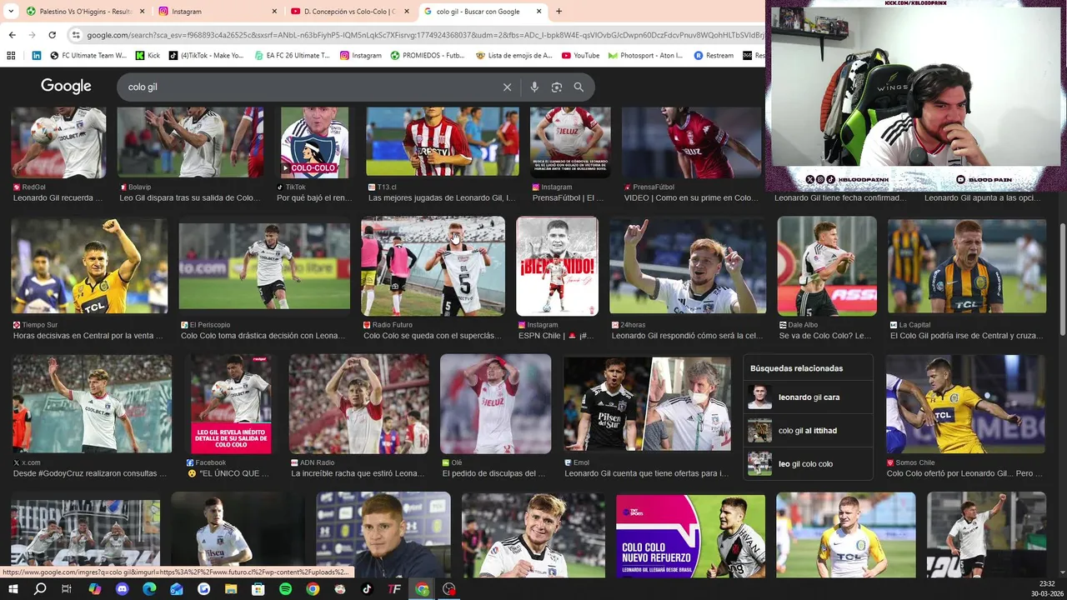Open the (4)TikTok bookmark
This screenshot has height=600, width=1067.
pyautogui.click(x=206, y=56)
